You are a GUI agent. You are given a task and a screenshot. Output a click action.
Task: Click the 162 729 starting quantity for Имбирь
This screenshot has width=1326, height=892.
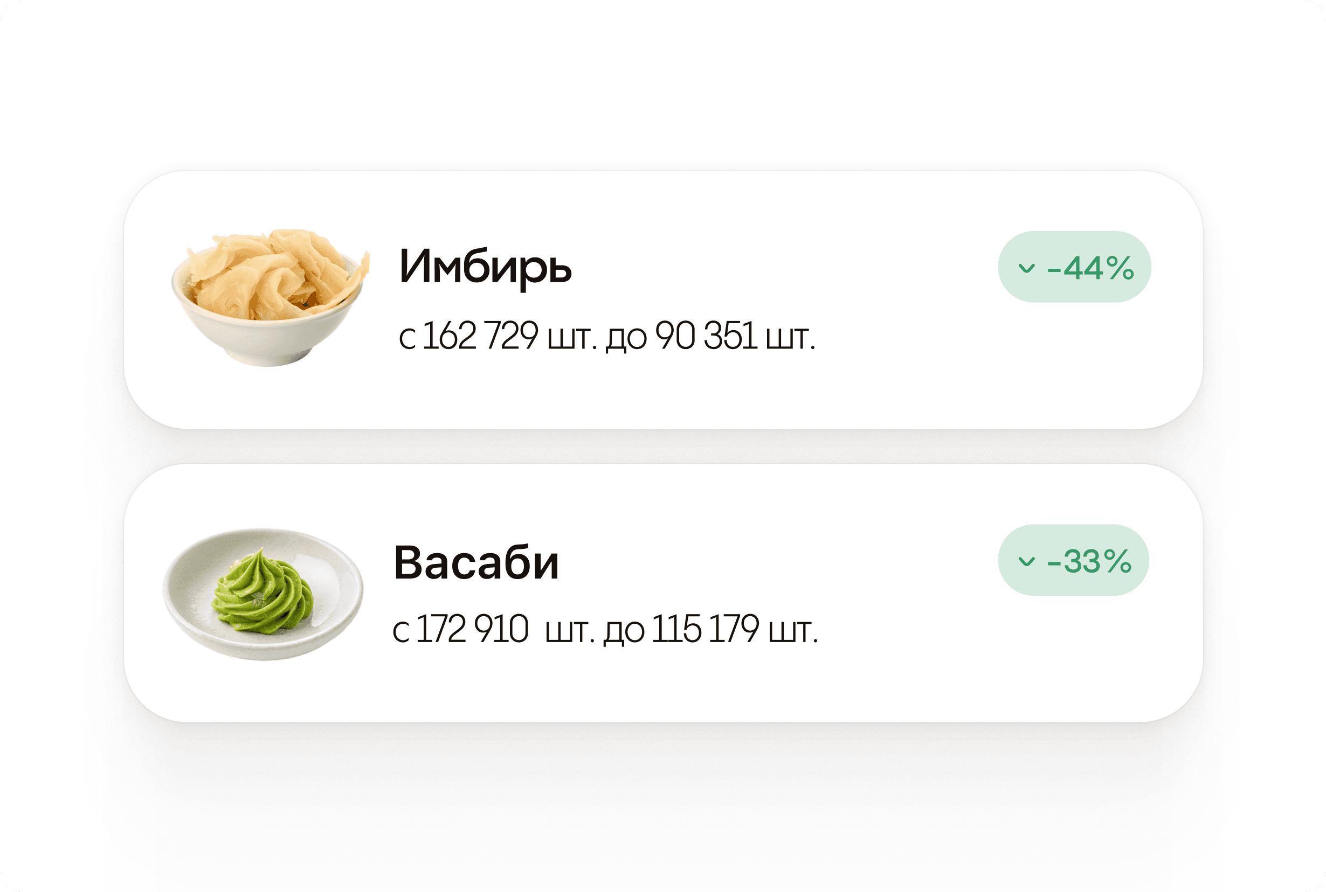(x=480, y=336)
